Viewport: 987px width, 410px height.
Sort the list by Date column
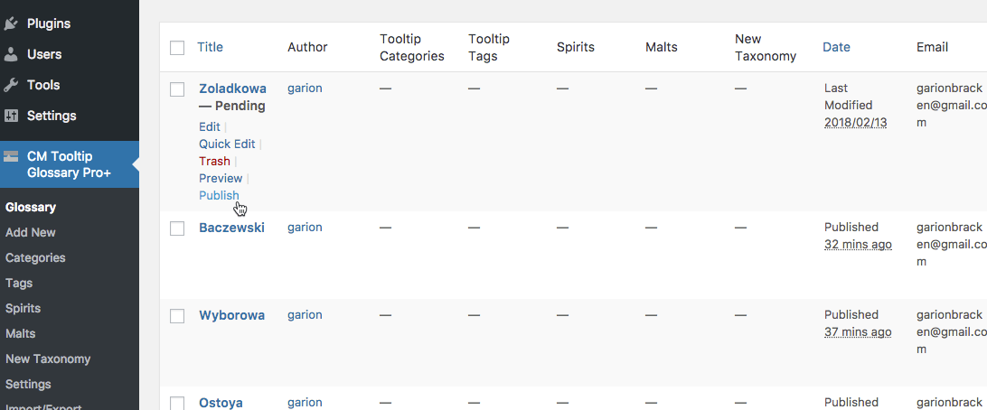(x=836, y=47)
